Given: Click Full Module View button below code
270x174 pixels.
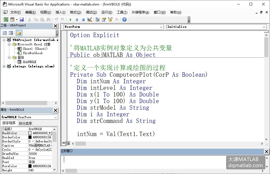Looking at the screenshot, I should (68, 143).
